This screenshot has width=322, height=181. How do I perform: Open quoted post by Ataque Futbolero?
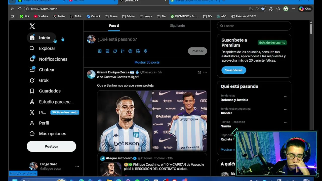(152, 165)
